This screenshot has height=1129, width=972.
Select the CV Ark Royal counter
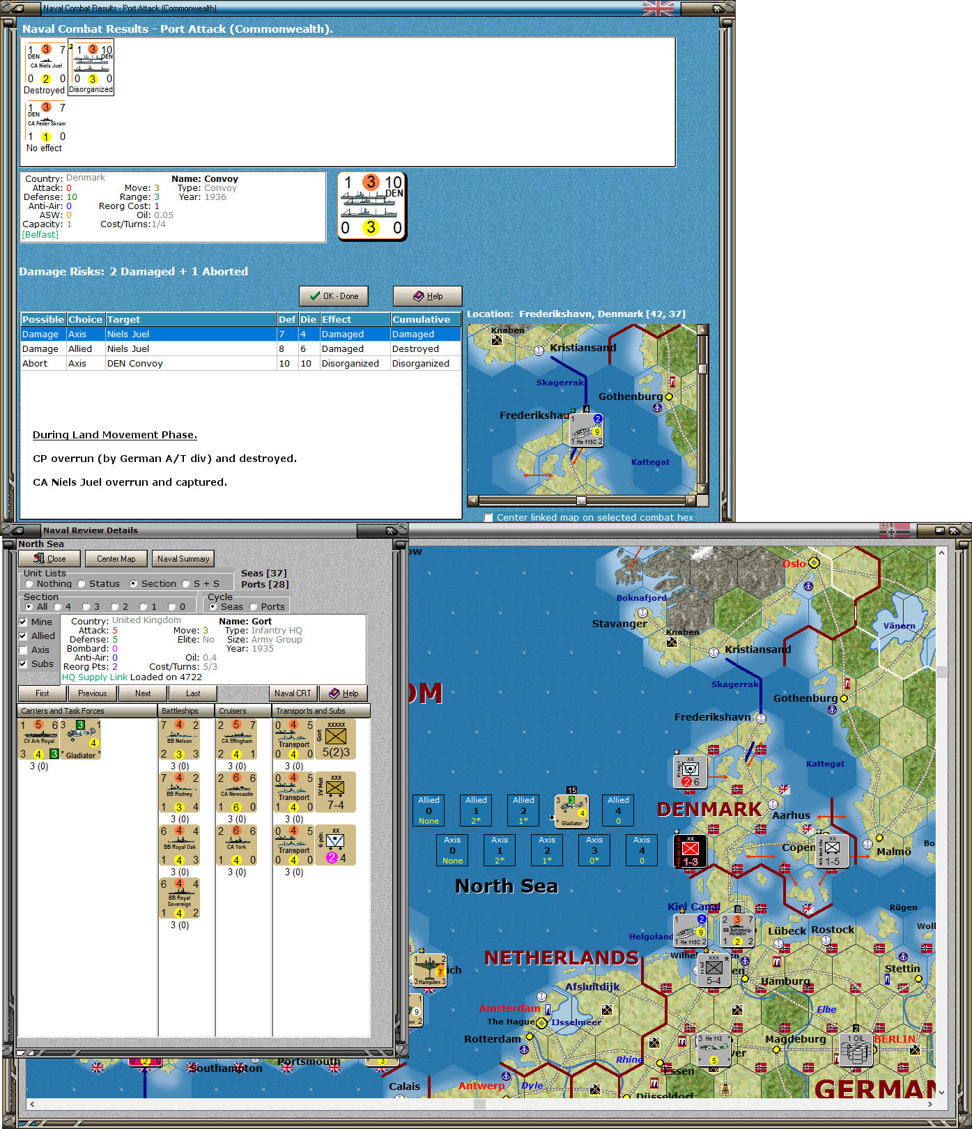pyautogui.click(x=40, y=739)
